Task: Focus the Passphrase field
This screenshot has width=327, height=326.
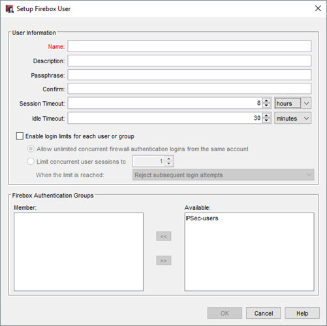Action: click(189, 75)
